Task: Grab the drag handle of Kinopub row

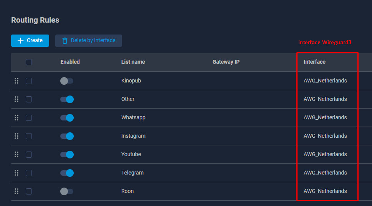Action: 17,81
